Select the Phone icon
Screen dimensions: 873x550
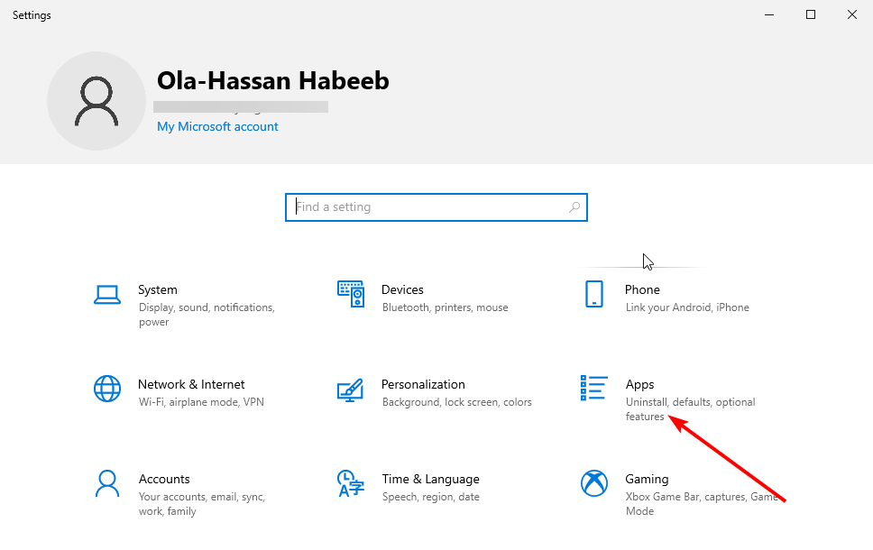click(x=594, y=294)
